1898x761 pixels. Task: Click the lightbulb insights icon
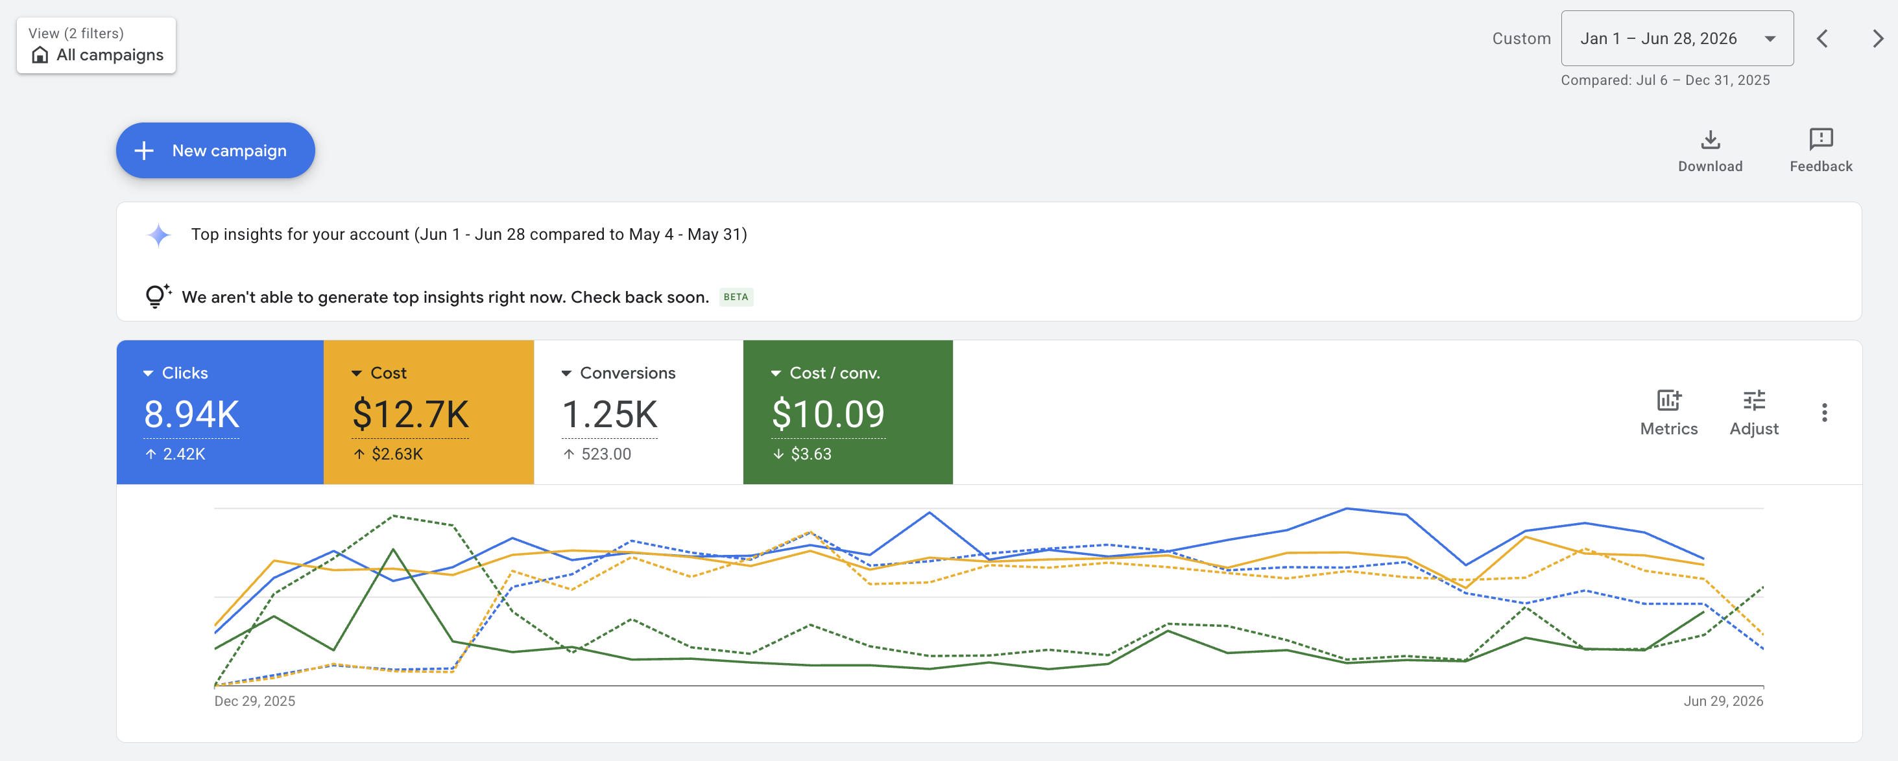(x=158, y=296)
